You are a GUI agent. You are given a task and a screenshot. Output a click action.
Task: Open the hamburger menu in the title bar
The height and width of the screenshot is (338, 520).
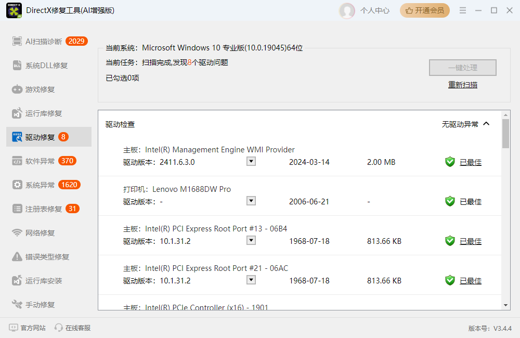click(463, 10)
